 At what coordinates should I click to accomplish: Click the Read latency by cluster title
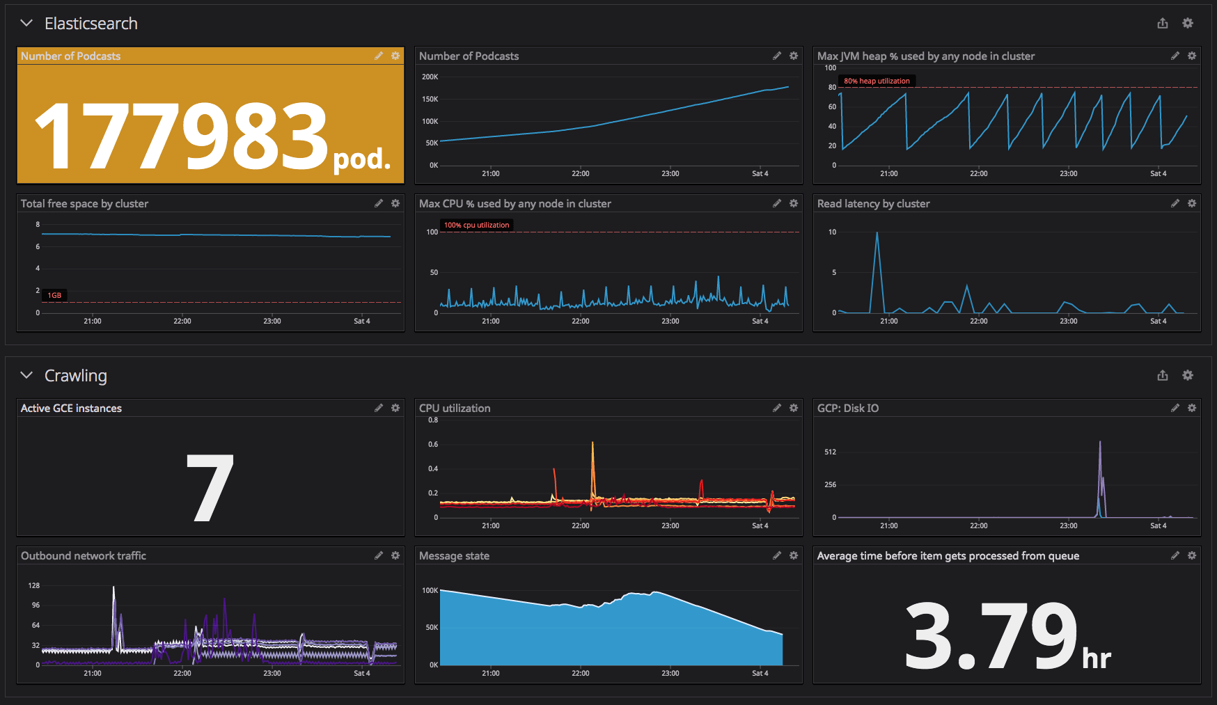(x=874, y=203)
